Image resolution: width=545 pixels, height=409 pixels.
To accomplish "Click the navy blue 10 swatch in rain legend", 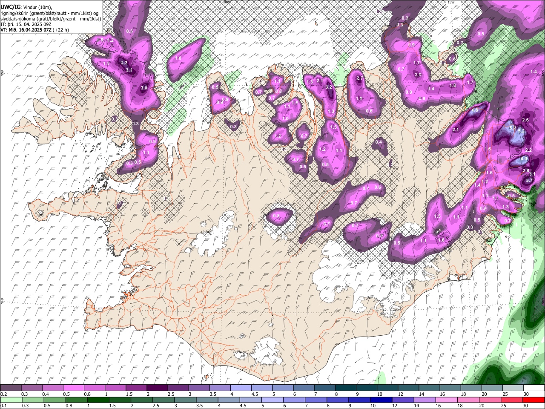I will point(380,400).
